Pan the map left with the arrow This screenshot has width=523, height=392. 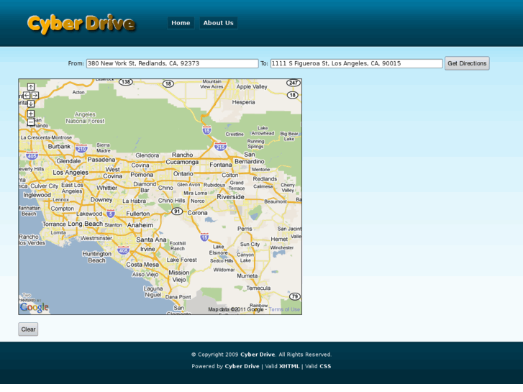point(27,96)
